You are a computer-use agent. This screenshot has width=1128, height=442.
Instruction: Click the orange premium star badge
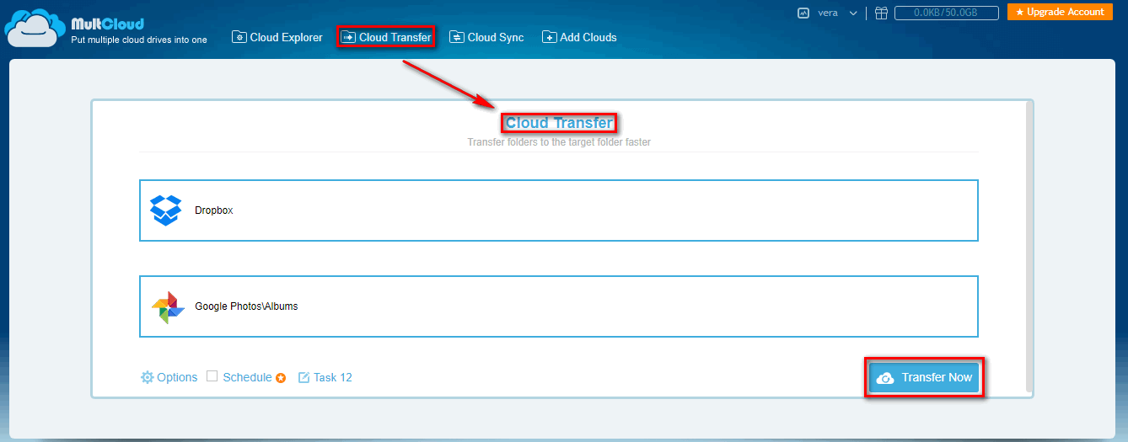click(x=281, y=378)
